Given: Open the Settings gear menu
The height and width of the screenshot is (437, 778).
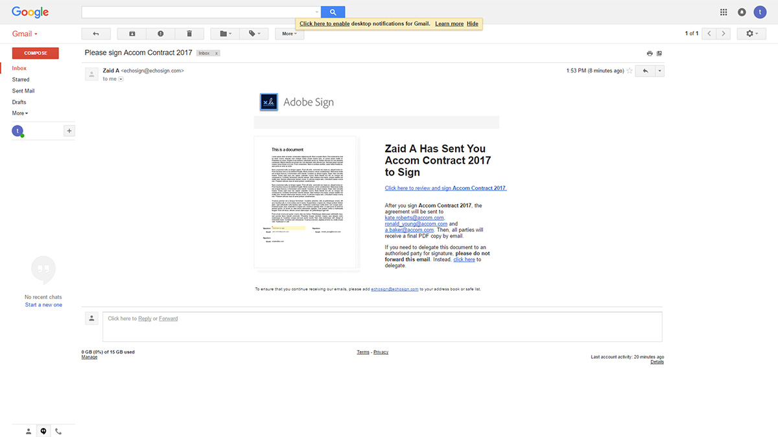Looking at the screenshot, I should pos(751,33).
